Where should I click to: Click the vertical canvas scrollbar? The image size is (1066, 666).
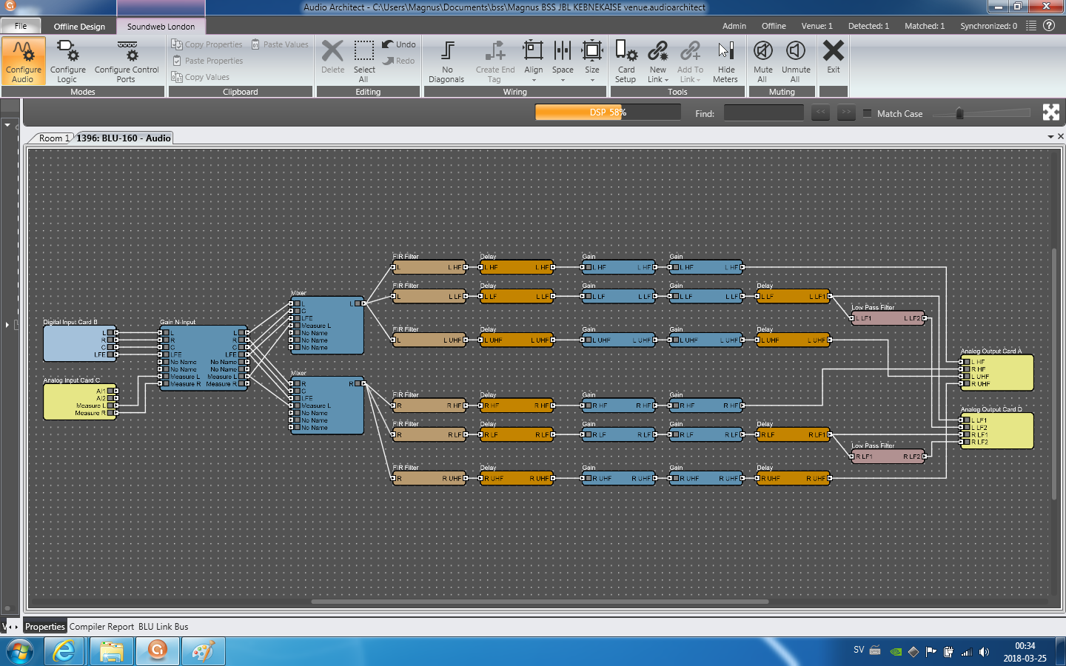point(1054,374)
